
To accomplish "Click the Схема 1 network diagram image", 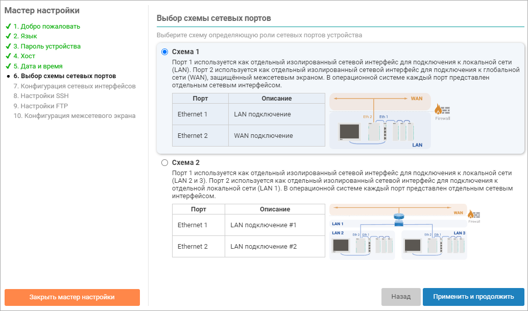I will coord(380,121).
